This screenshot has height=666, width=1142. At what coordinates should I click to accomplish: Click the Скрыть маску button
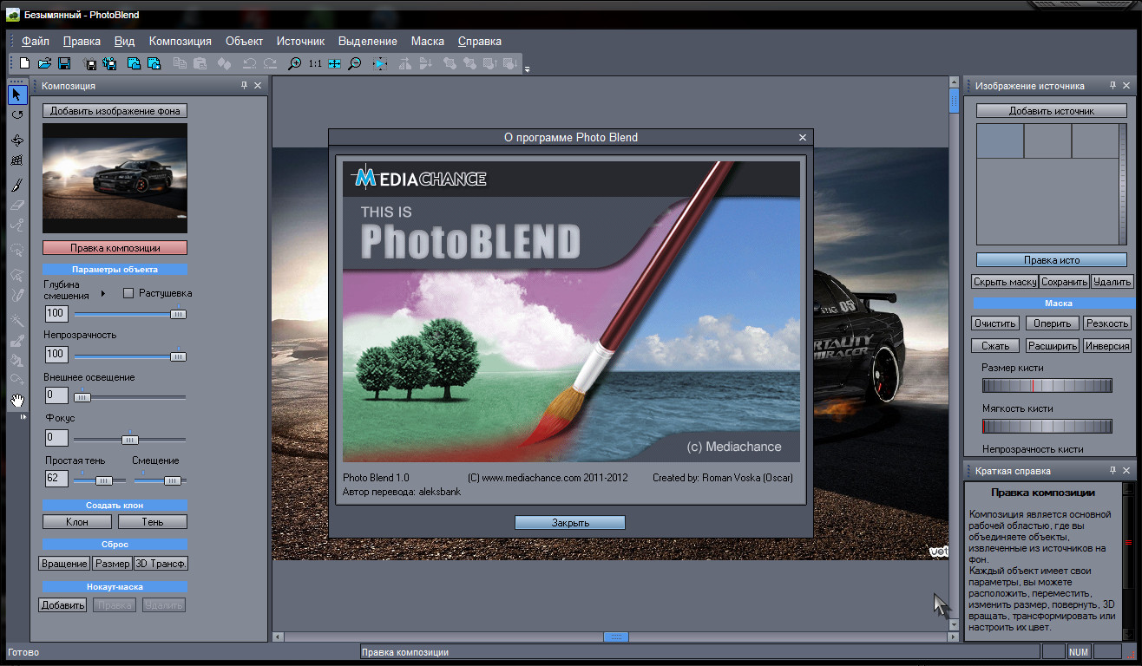coord(1005,282)
